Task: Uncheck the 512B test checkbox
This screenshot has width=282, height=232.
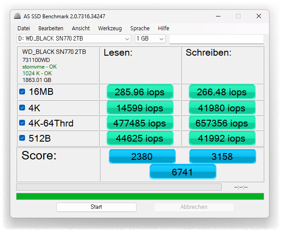Action: (x=22, y=138)
